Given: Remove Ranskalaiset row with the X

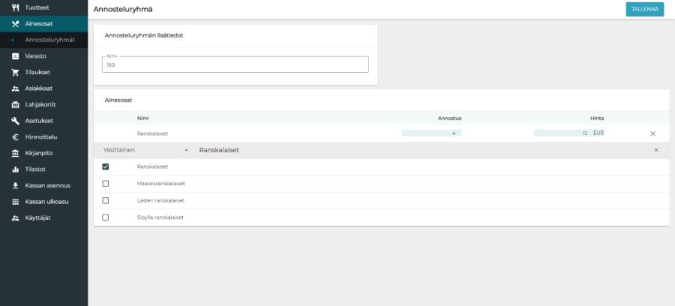Looking at the screenshot, I should coord(652,133).
